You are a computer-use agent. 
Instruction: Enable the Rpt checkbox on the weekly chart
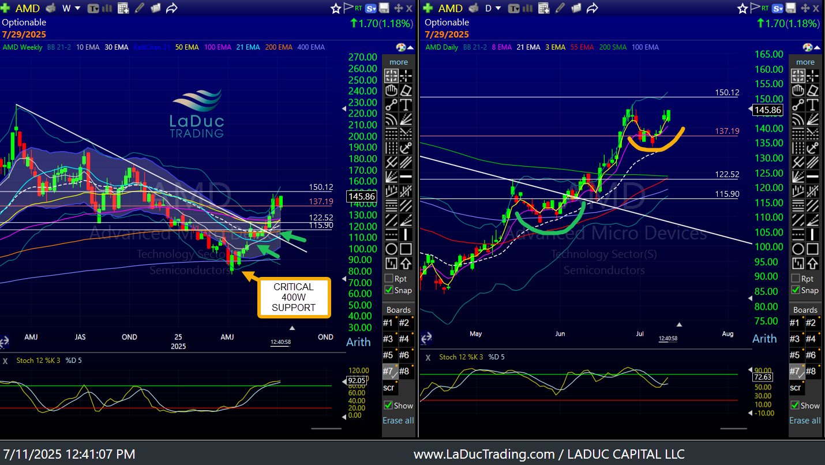(x=389, y=279)
